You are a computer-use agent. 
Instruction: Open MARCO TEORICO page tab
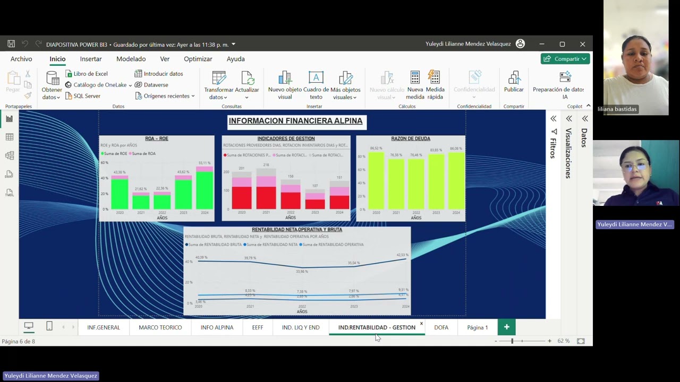tap(160, 327)
